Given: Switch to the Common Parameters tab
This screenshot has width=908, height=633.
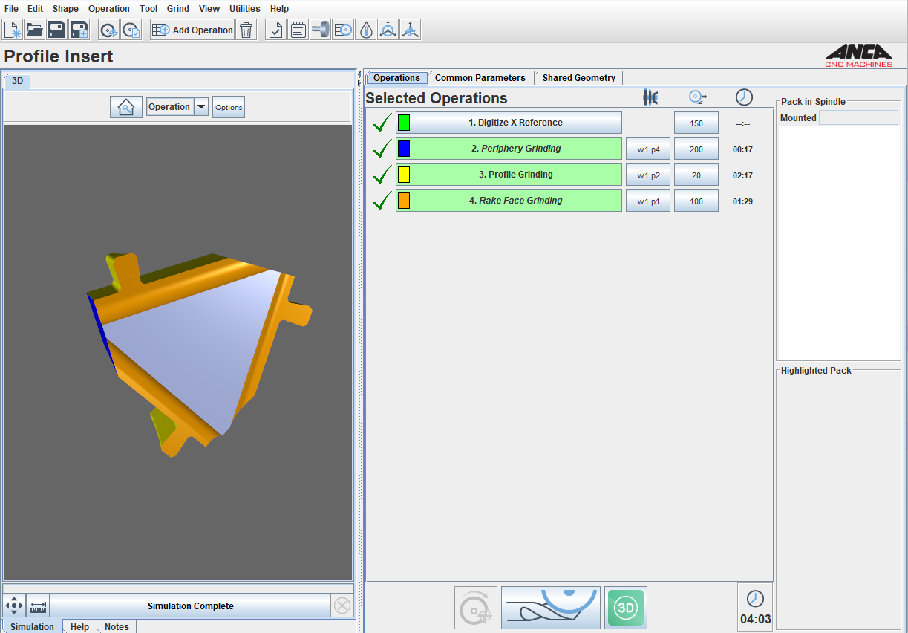Looking at the screenshot, I should tap(481, 77).
